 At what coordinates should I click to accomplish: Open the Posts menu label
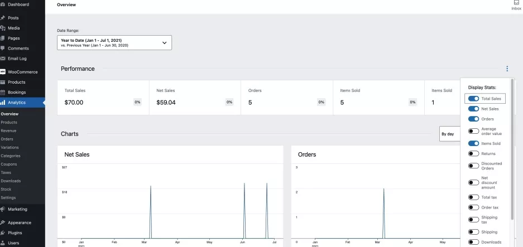(13, 18)
